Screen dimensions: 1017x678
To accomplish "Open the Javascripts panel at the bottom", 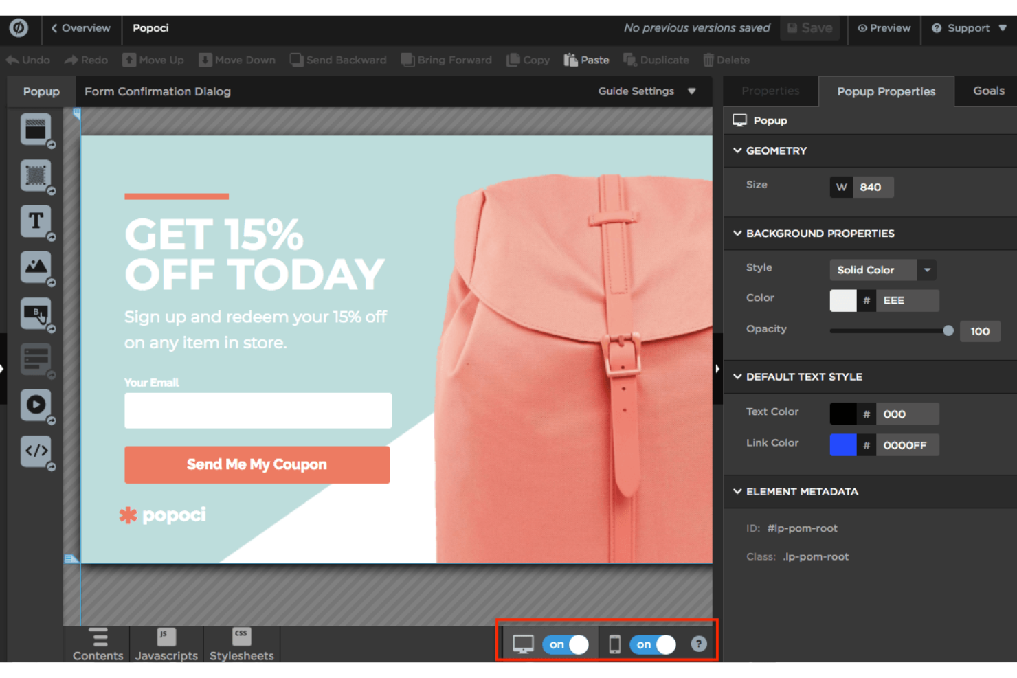I will tap(166, 644).
